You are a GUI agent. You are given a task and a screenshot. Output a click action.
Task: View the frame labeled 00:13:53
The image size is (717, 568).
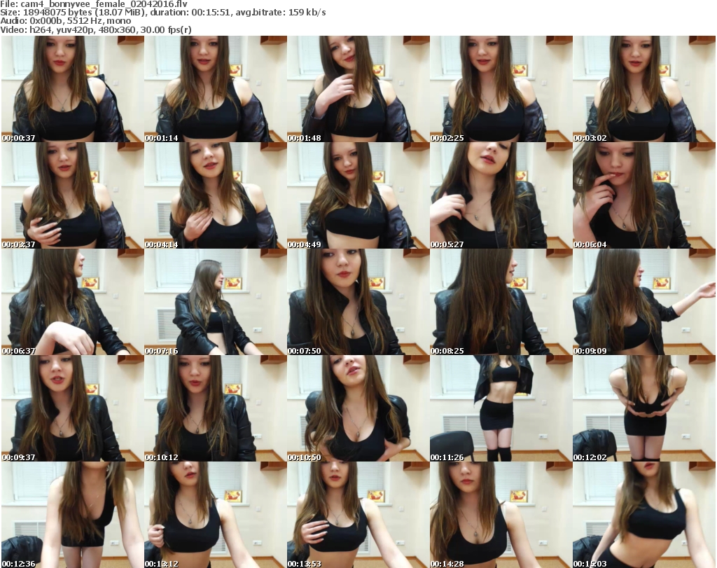(358, 515)
